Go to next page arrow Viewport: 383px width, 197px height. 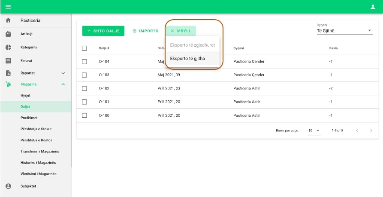click(371, 130)
